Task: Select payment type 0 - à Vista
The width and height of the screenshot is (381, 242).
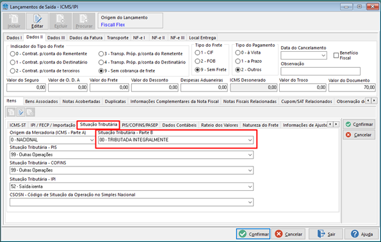Action: point(238,52)
